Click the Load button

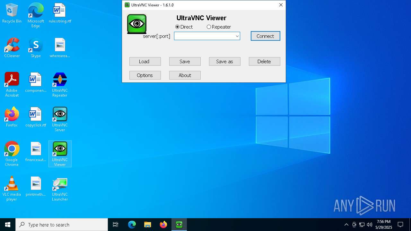pos(145,62)
